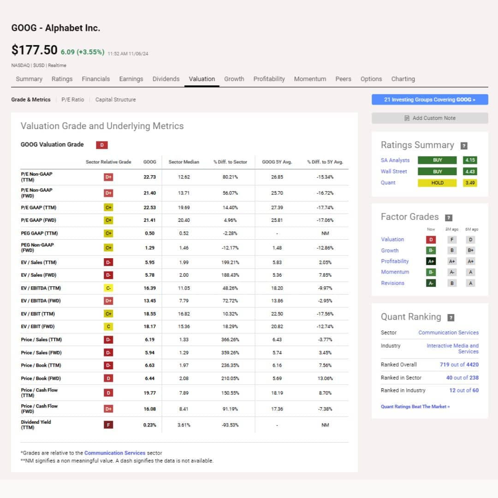Image resolution: width=498 pixels, height=498 pixels.
Task: Click the Growth B- badge under Now
Action: (431, 250)
